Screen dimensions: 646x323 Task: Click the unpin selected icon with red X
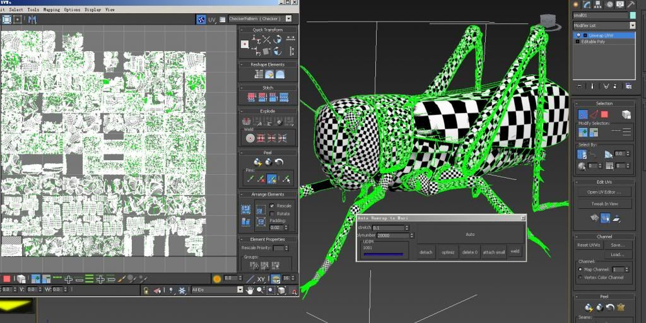261,179
